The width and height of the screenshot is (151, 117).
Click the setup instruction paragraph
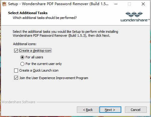pos(65,34)
